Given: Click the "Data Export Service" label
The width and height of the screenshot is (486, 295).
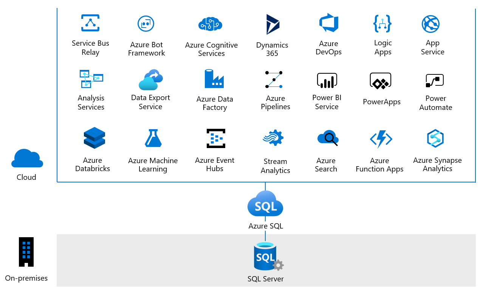Looking at the screenshot, I should pyautogui.click(x=150, y=102).
